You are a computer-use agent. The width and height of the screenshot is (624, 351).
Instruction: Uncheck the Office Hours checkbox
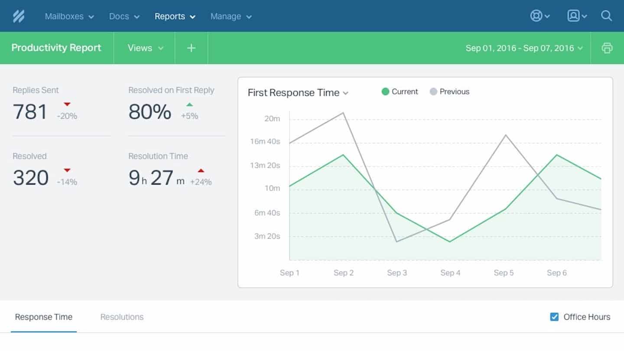(554, 317)
